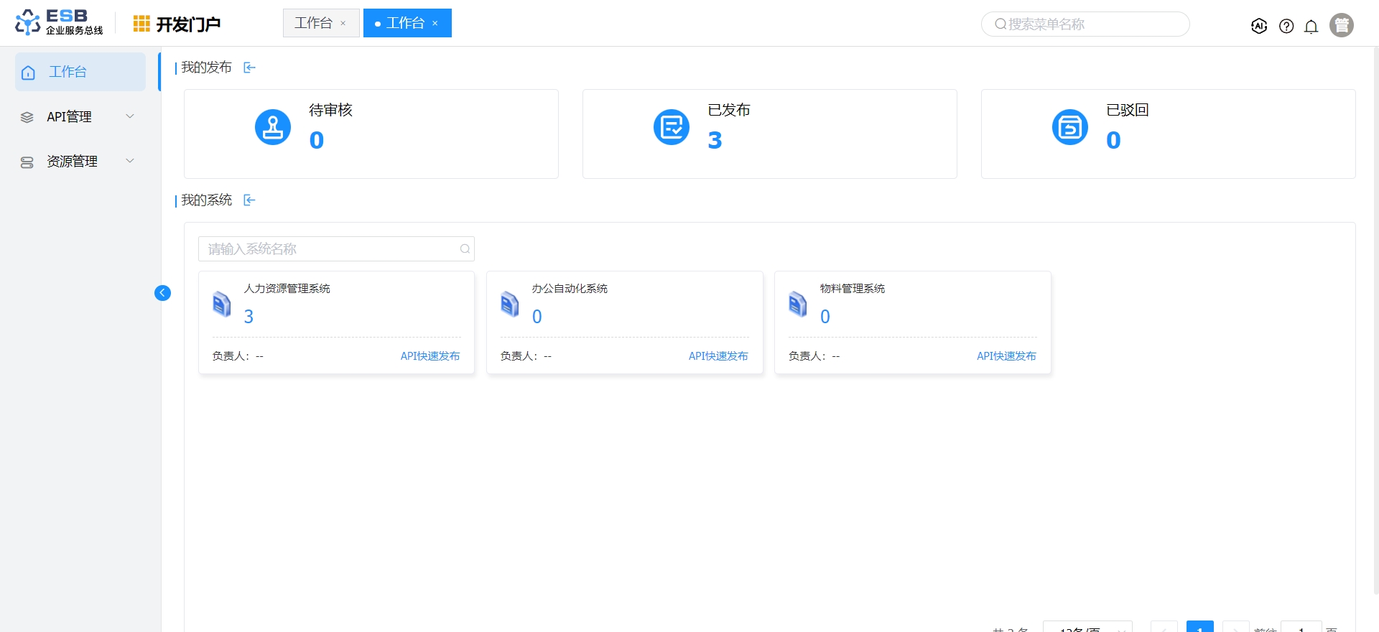Click the arrow icon beside 我的系统
1379x632 pixels.
249,200
